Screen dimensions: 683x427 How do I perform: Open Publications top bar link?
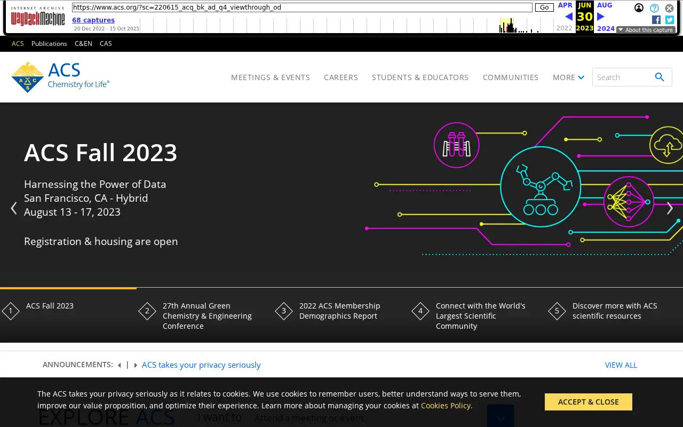click(x=49, y=44)
